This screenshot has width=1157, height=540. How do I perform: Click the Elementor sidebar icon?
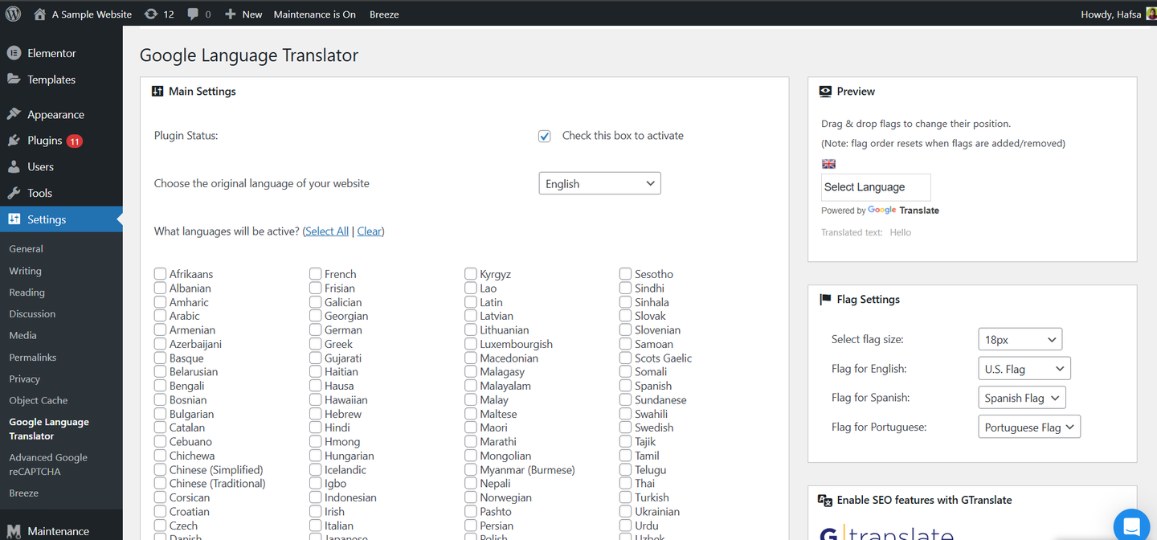[14, 53]
